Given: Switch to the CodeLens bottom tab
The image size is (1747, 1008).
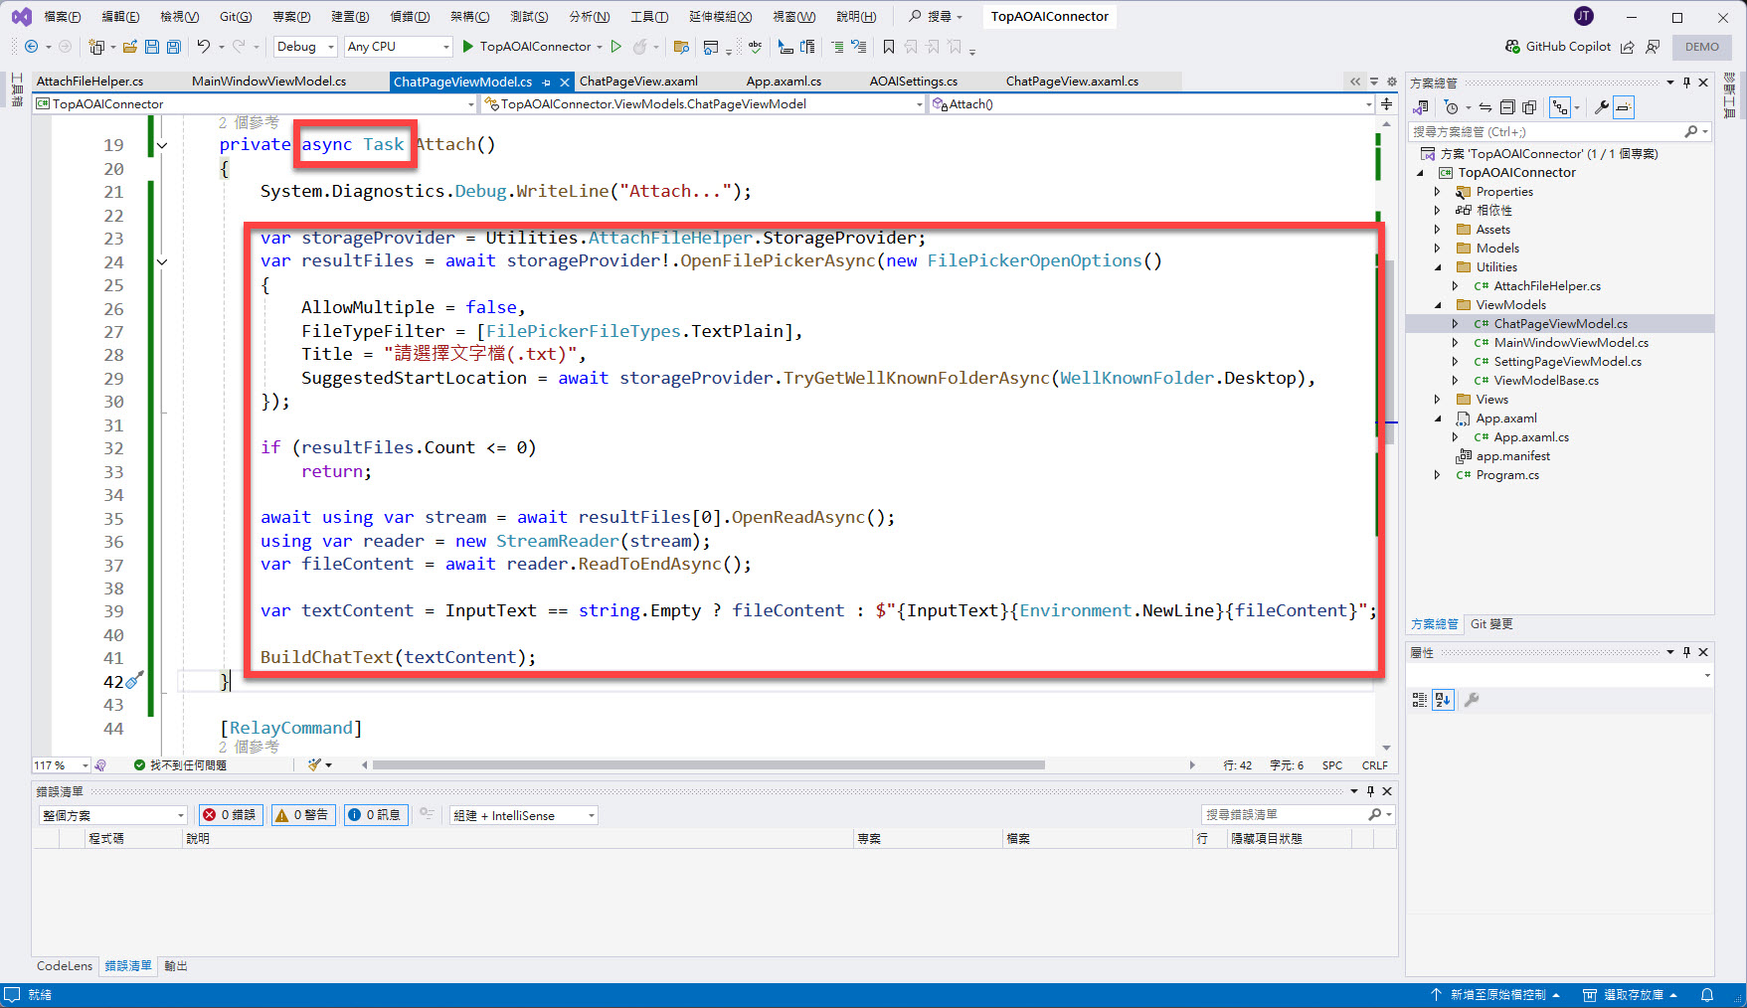Looking at the screenshot, I should 65,966.
